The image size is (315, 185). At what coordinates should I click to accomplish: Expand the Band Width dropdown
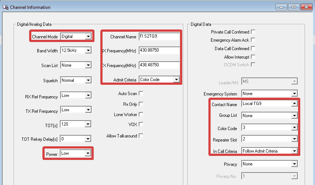(76, 50)
